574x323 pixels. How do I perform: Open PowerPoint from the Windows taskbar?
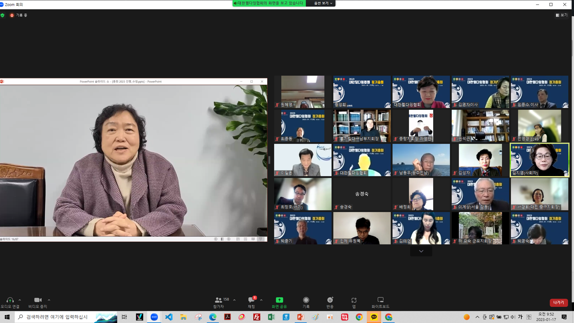300,317
